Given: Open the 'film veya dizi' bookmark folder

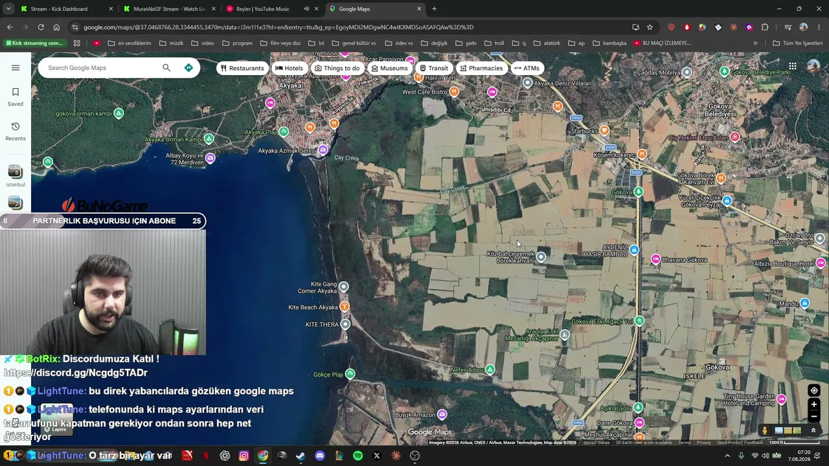Looking at the screenshot, I should click(280, 43).
